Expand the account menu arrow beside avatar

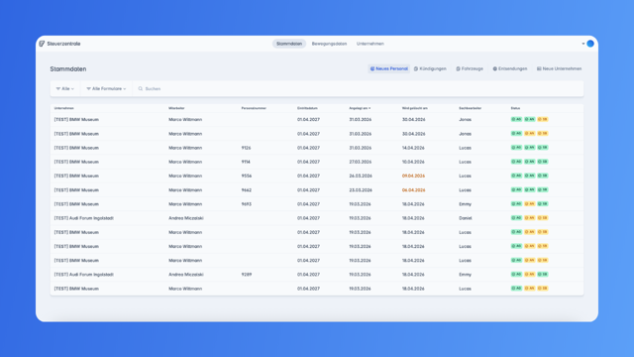coord(583,44)
